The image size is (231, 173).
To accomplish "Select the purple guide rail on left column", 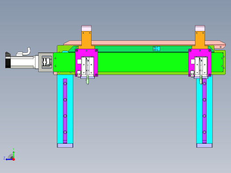I will [65, 111].
